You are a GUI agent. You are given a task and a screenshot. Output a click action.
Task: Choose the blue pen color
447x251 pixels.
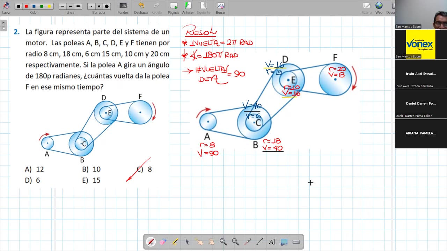34,6
